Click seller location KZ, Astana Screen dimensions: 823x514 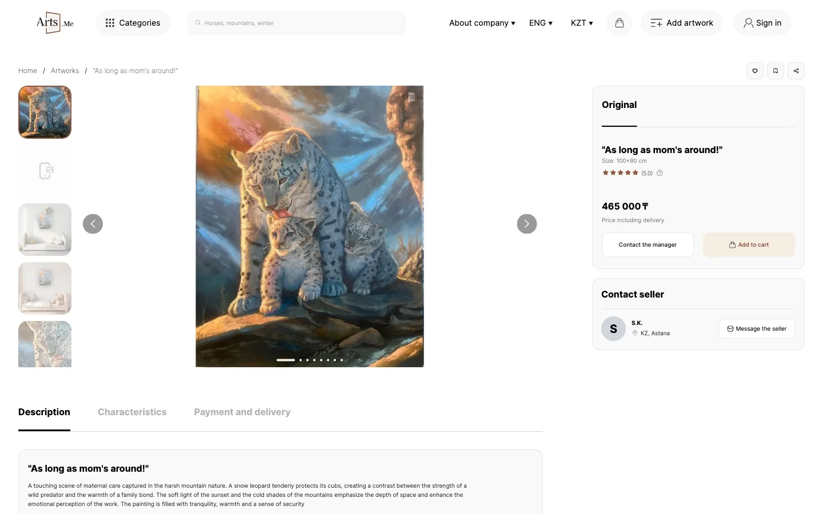655,333
